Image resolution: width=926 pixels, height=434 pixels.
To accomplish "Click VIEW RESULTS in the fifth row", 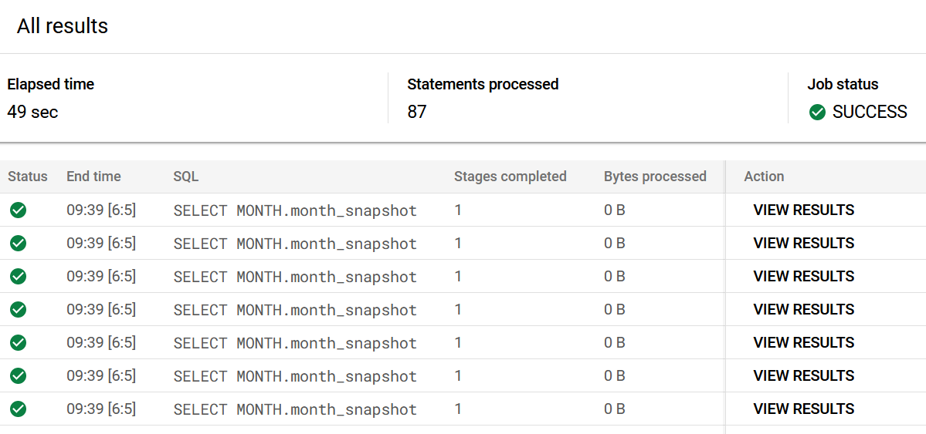I will [803, 342].
